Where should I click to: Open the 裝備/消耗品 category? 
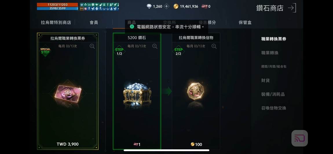pyautogui.click(x=273, y=94)
